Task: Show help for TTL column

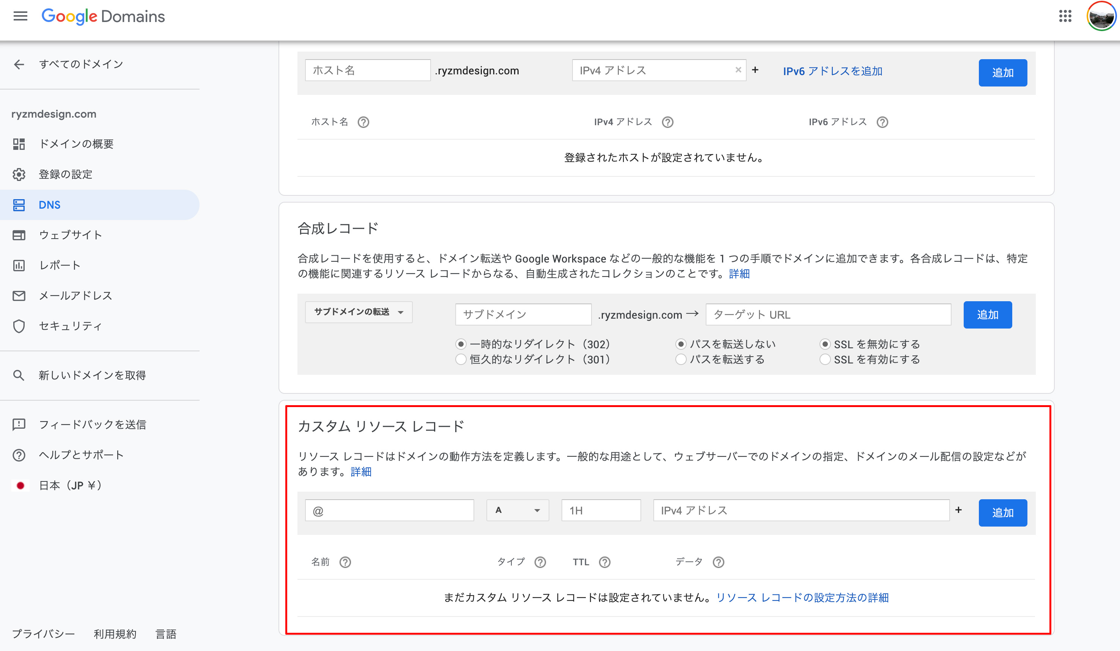Action: pos(604,563)
